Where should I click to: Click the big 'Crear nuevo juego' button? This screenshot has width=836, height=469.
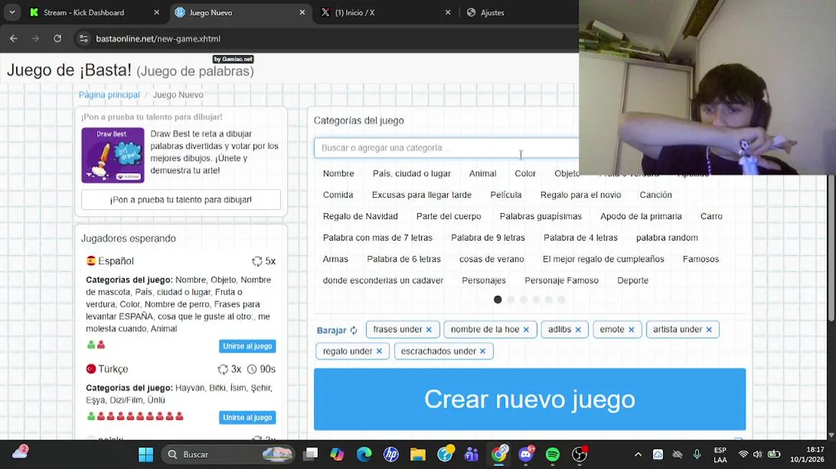(x=529, y=399)
